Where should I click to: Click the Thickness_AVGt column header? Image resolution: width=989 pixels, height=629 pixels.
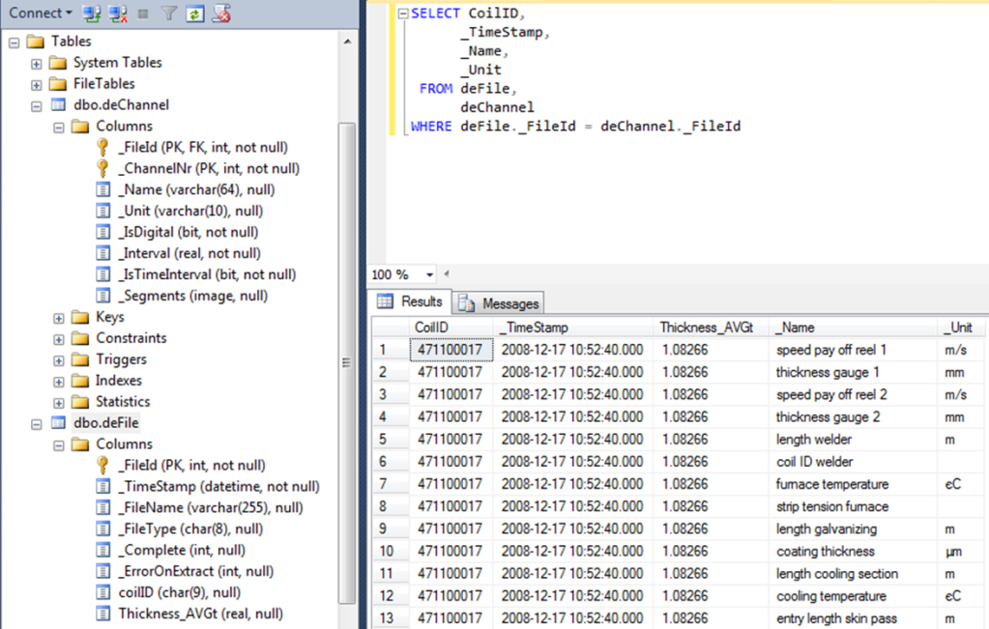tap(711, 328)
